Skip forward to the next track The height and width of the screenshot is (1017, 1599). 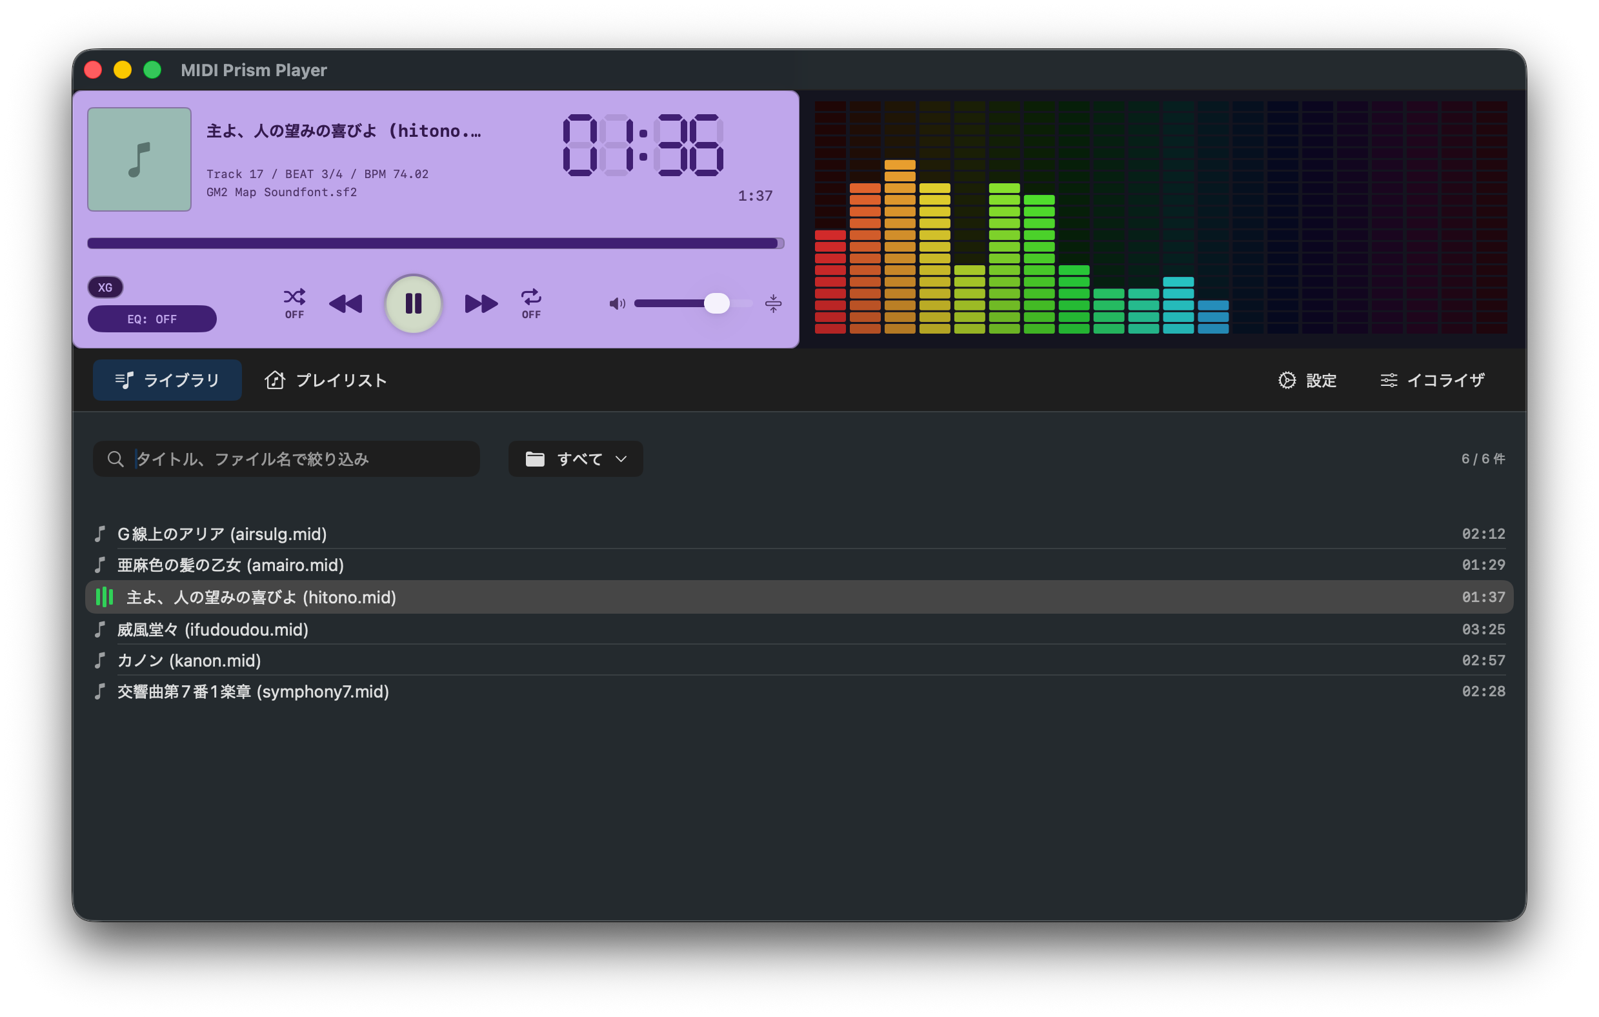click(481, 303)
